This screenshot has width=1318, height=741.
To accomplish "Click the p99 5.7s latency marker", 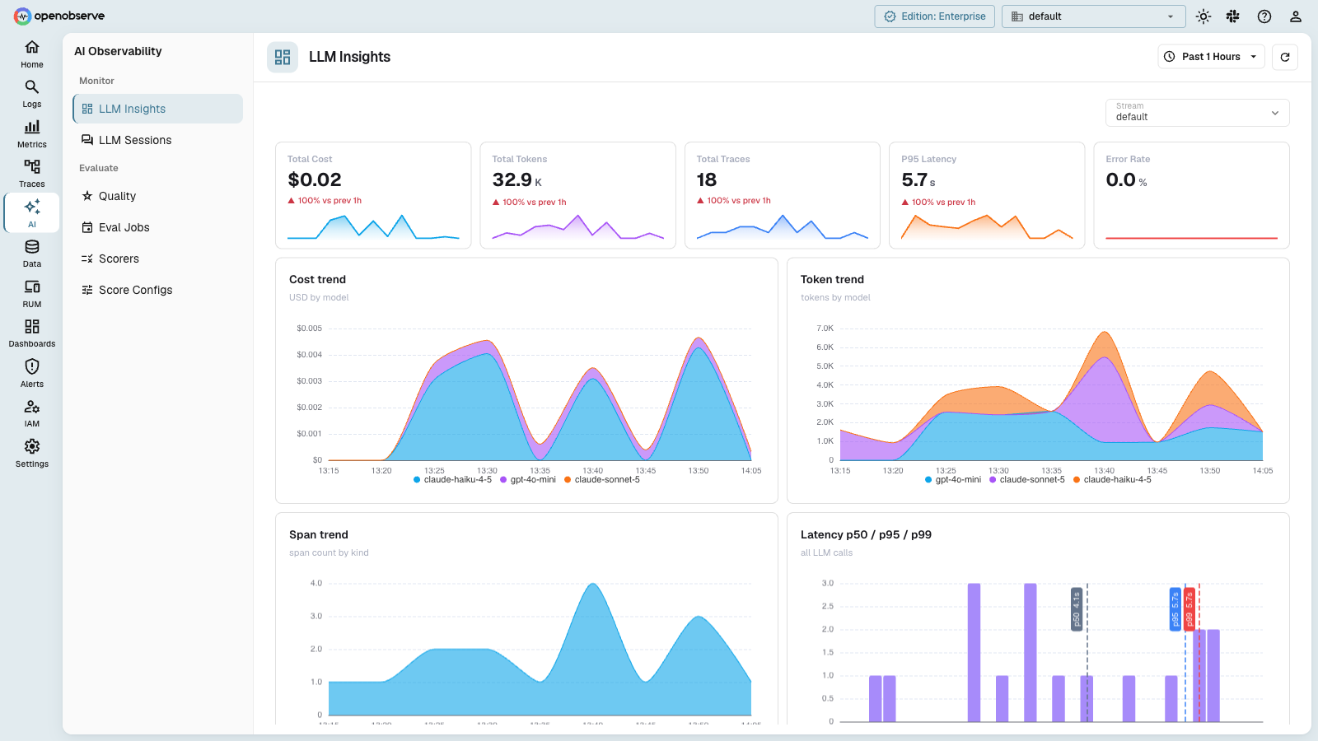I will click(x=1189, y=609).
